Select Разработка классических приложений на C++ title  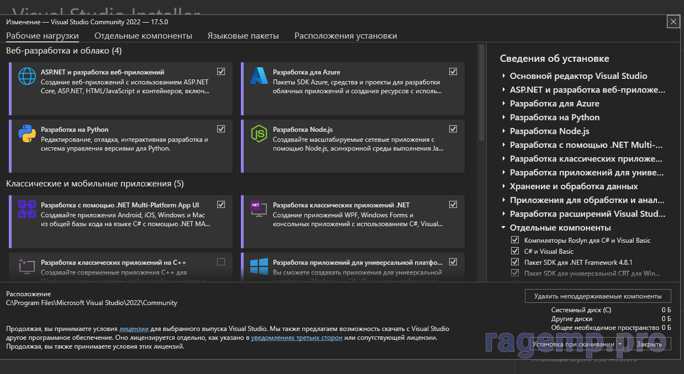click(x=113, y=262)
